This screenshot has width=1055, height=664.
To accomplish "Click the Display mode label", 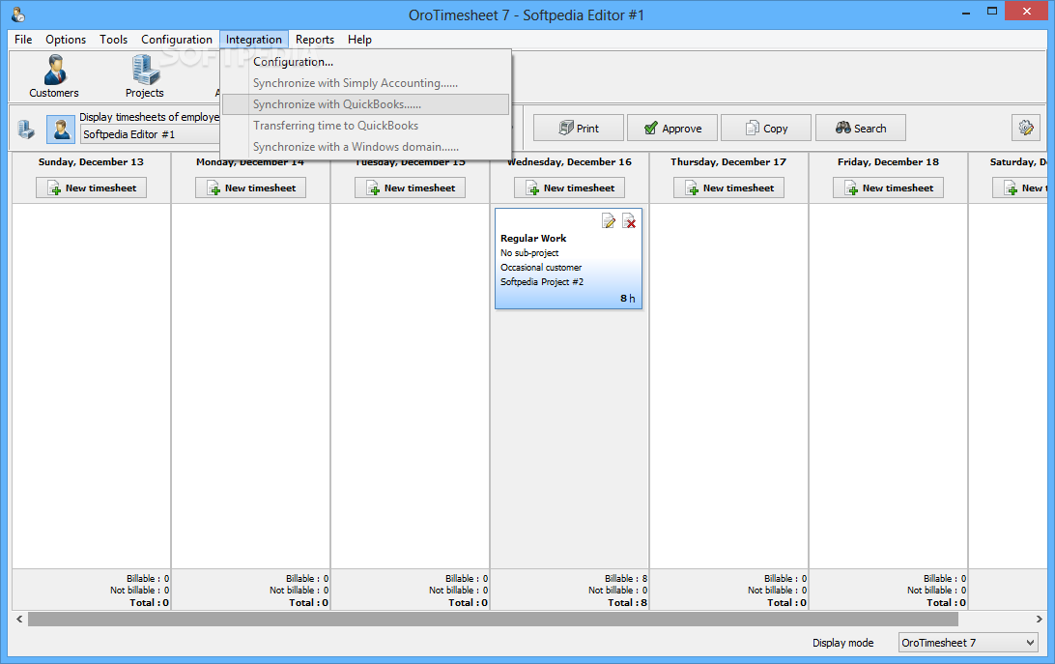I will tap(842, 643).
